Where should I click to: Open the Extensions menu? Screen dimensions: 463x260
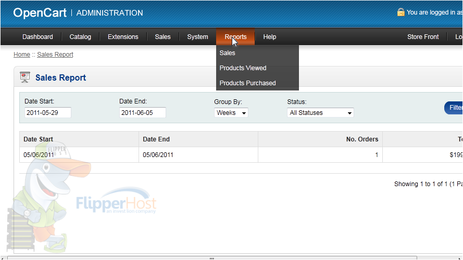pos(123,37)
